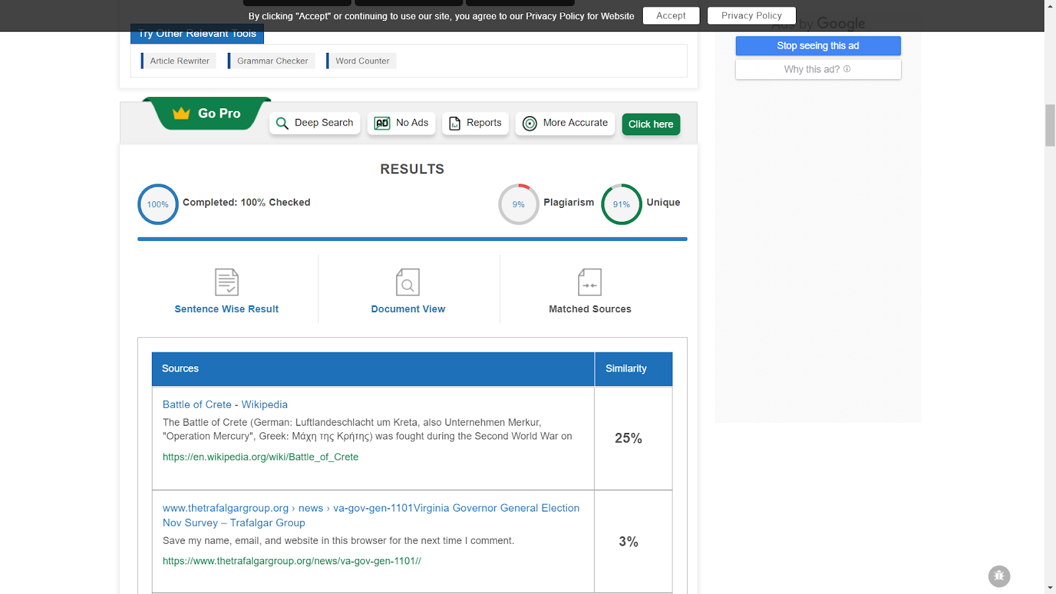Viewport: 1056px width, 594px height.
Task: Accept the privacy policy notice
Action: tap(671, 16)
